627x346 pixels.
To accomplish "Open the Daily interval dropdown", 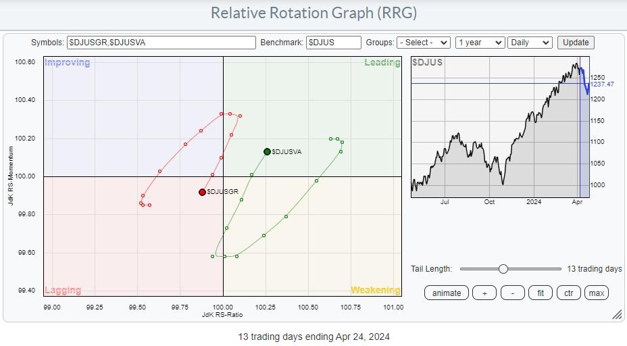I will coord(530,42).
